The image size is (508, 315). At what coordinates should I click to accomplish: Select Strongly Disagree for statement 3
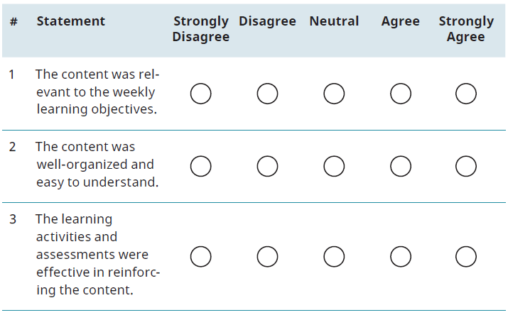click(200, 256)
